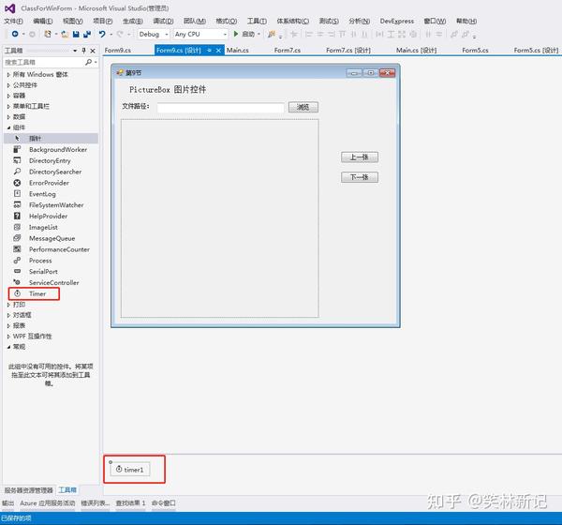
Task: Click the 上一张 button on the form
Action: pos(360,157)
